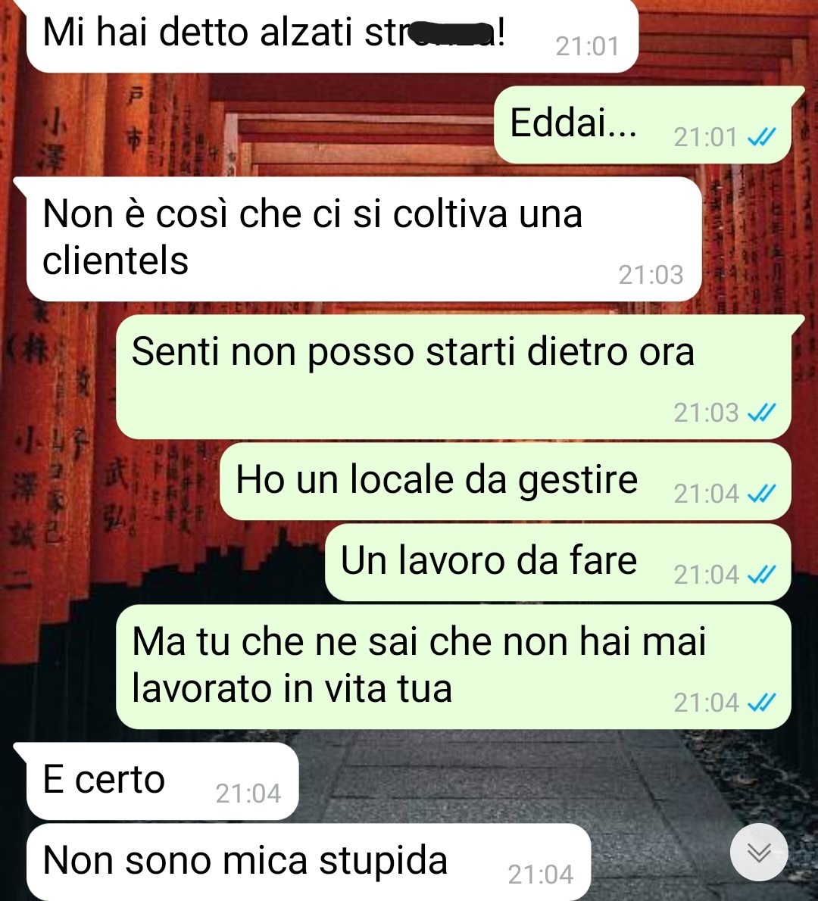Viewport: 818px width, 901px height.
Task: Tap the 21:03 timestamp on 'clientels' message
Action: (651, 276)
